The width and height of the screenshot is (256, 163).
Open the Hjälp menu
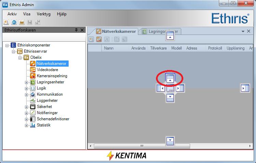click(x=61, y=14)
